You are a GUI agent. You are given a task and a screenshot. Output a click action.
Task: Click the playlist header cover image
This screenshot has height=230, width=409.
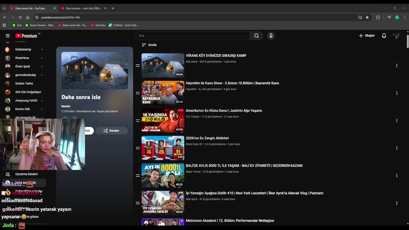pyautogui.click(x=95, y=71)
